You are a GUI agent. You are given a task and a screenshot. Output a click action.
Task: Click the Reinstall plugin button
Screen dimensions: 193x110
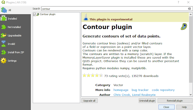(175, 101)
